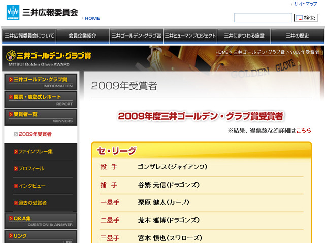Click breadcrumb 三井ゴールデン・グラブ賞 link
The height and width of the screenshot is (243, 325).
coord(259,52)
